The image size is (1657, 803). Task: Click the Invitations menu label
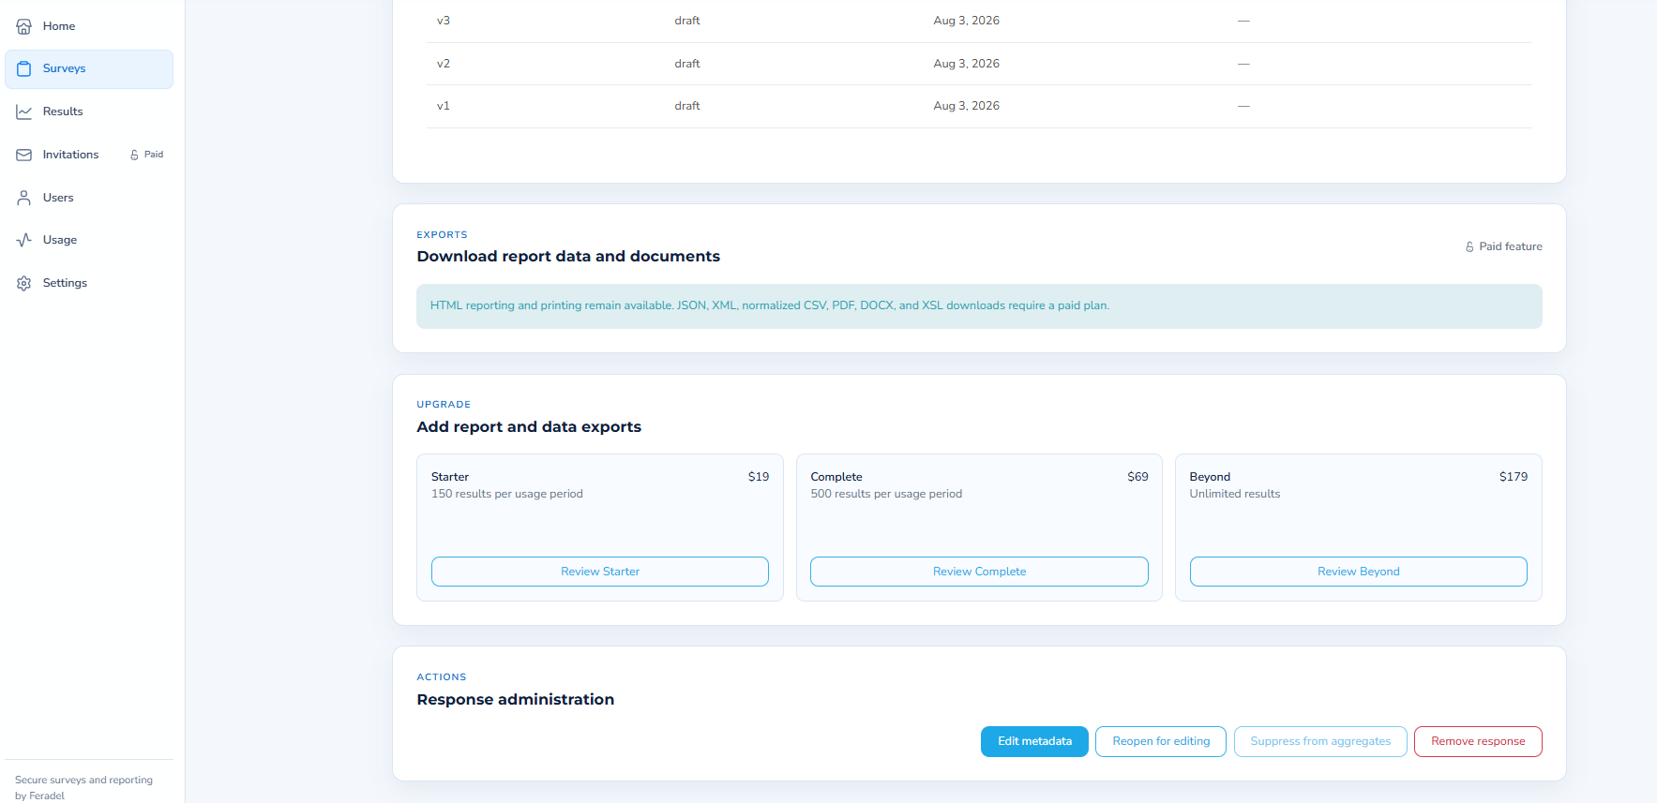click(x=70, y=155)
